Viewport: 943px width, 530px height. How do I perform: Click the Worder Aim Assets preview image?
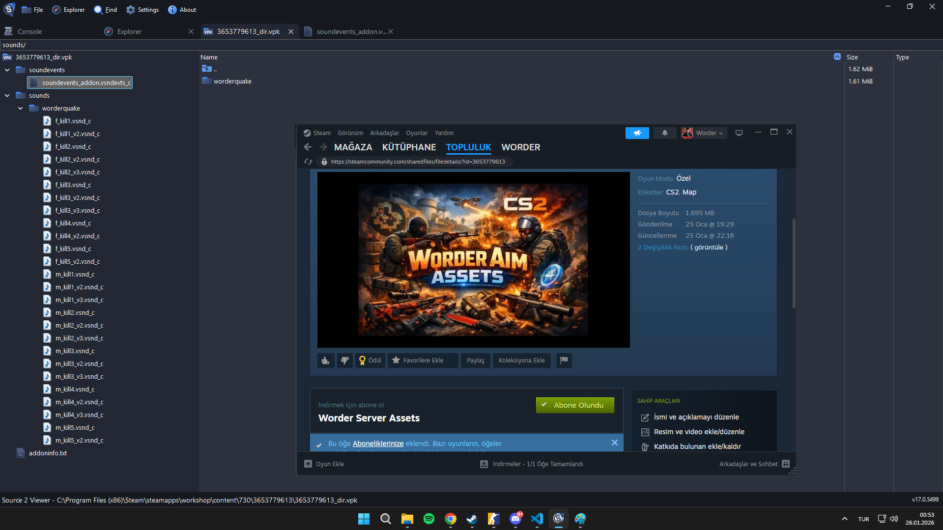pyautogui.click(x=473, y=260)
